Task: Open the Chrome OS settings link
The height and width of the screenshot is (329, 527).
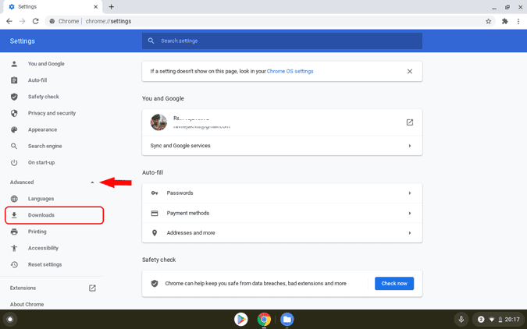Action: (x=290, y=71)
